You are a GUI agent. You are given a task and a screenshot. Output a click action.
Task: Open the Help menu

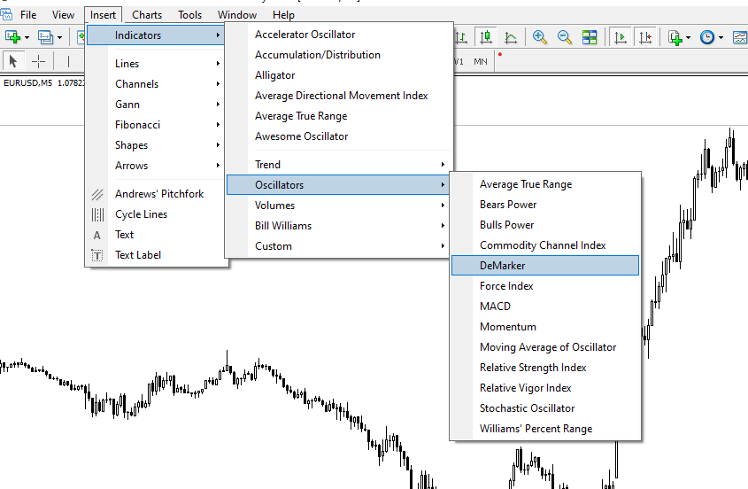[283, 15]
